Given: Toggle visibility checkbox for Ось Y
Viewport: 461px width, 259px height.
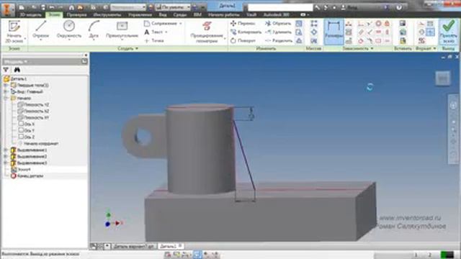Looking at the screenshot, I should [x=21, y=130].
